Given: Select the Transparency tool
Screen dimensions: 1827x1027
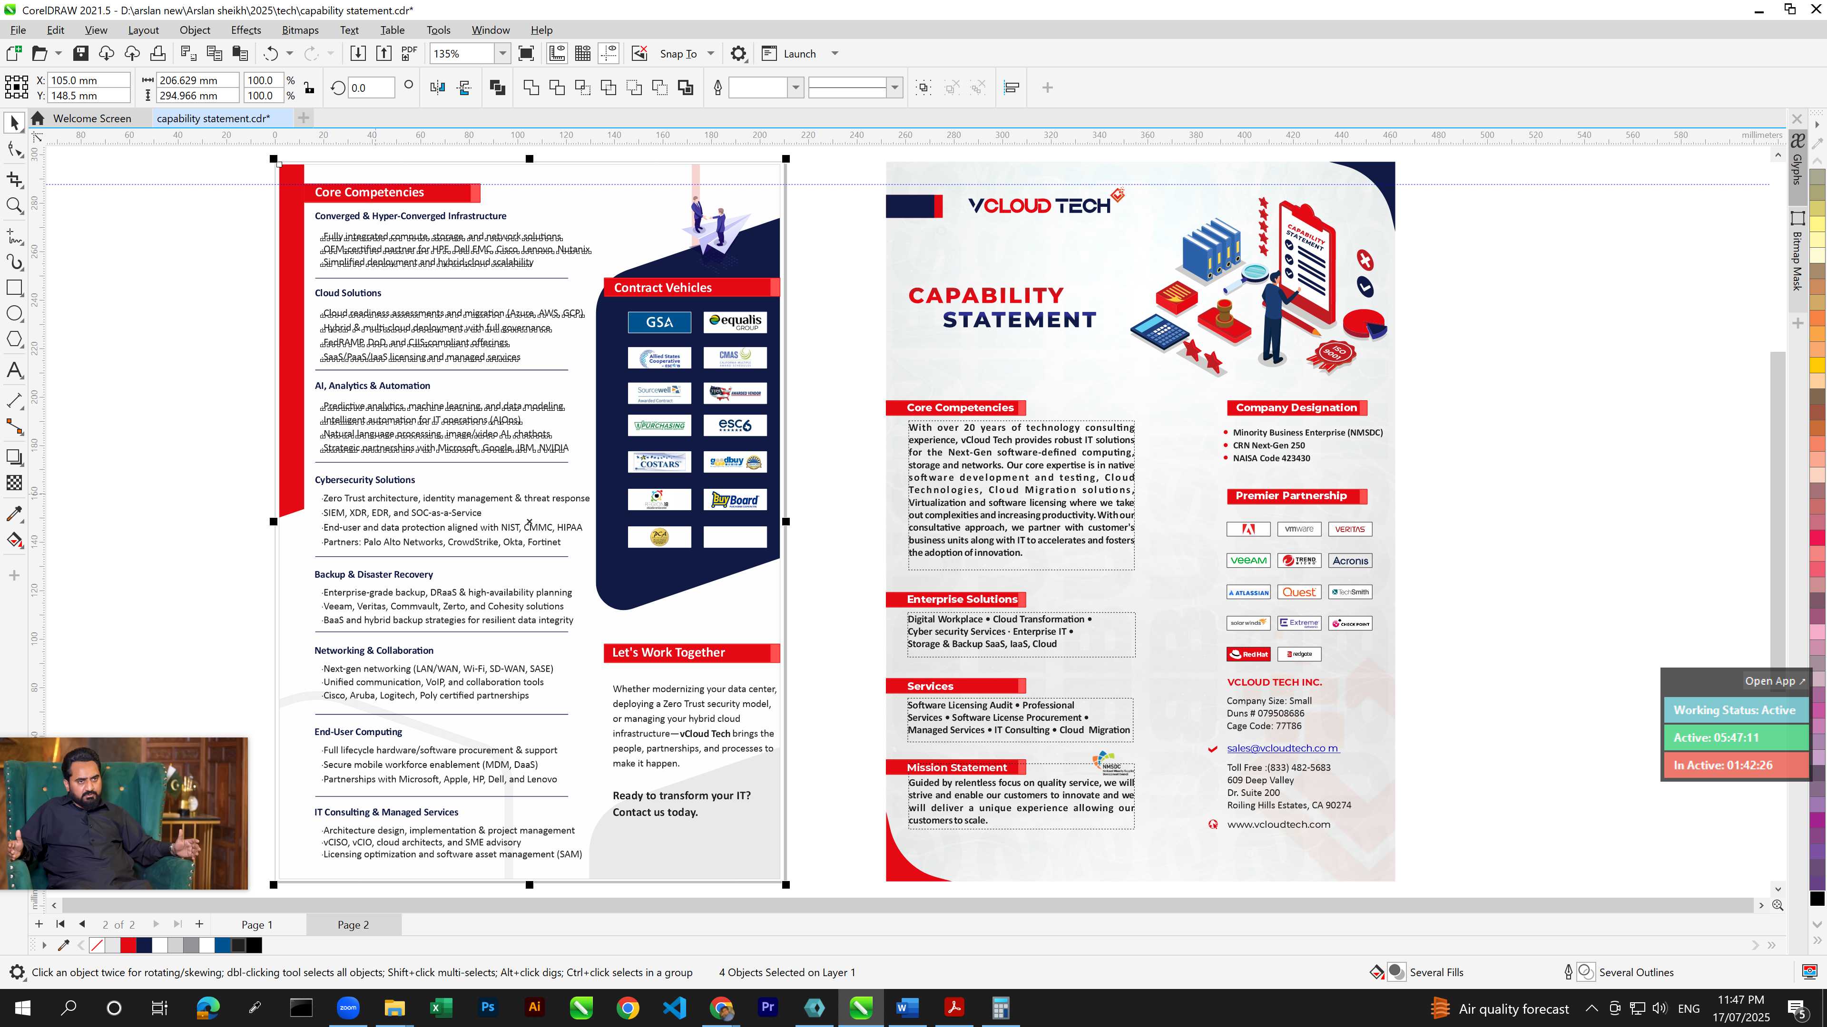Looking at the screenshot, I should point(14,483).
